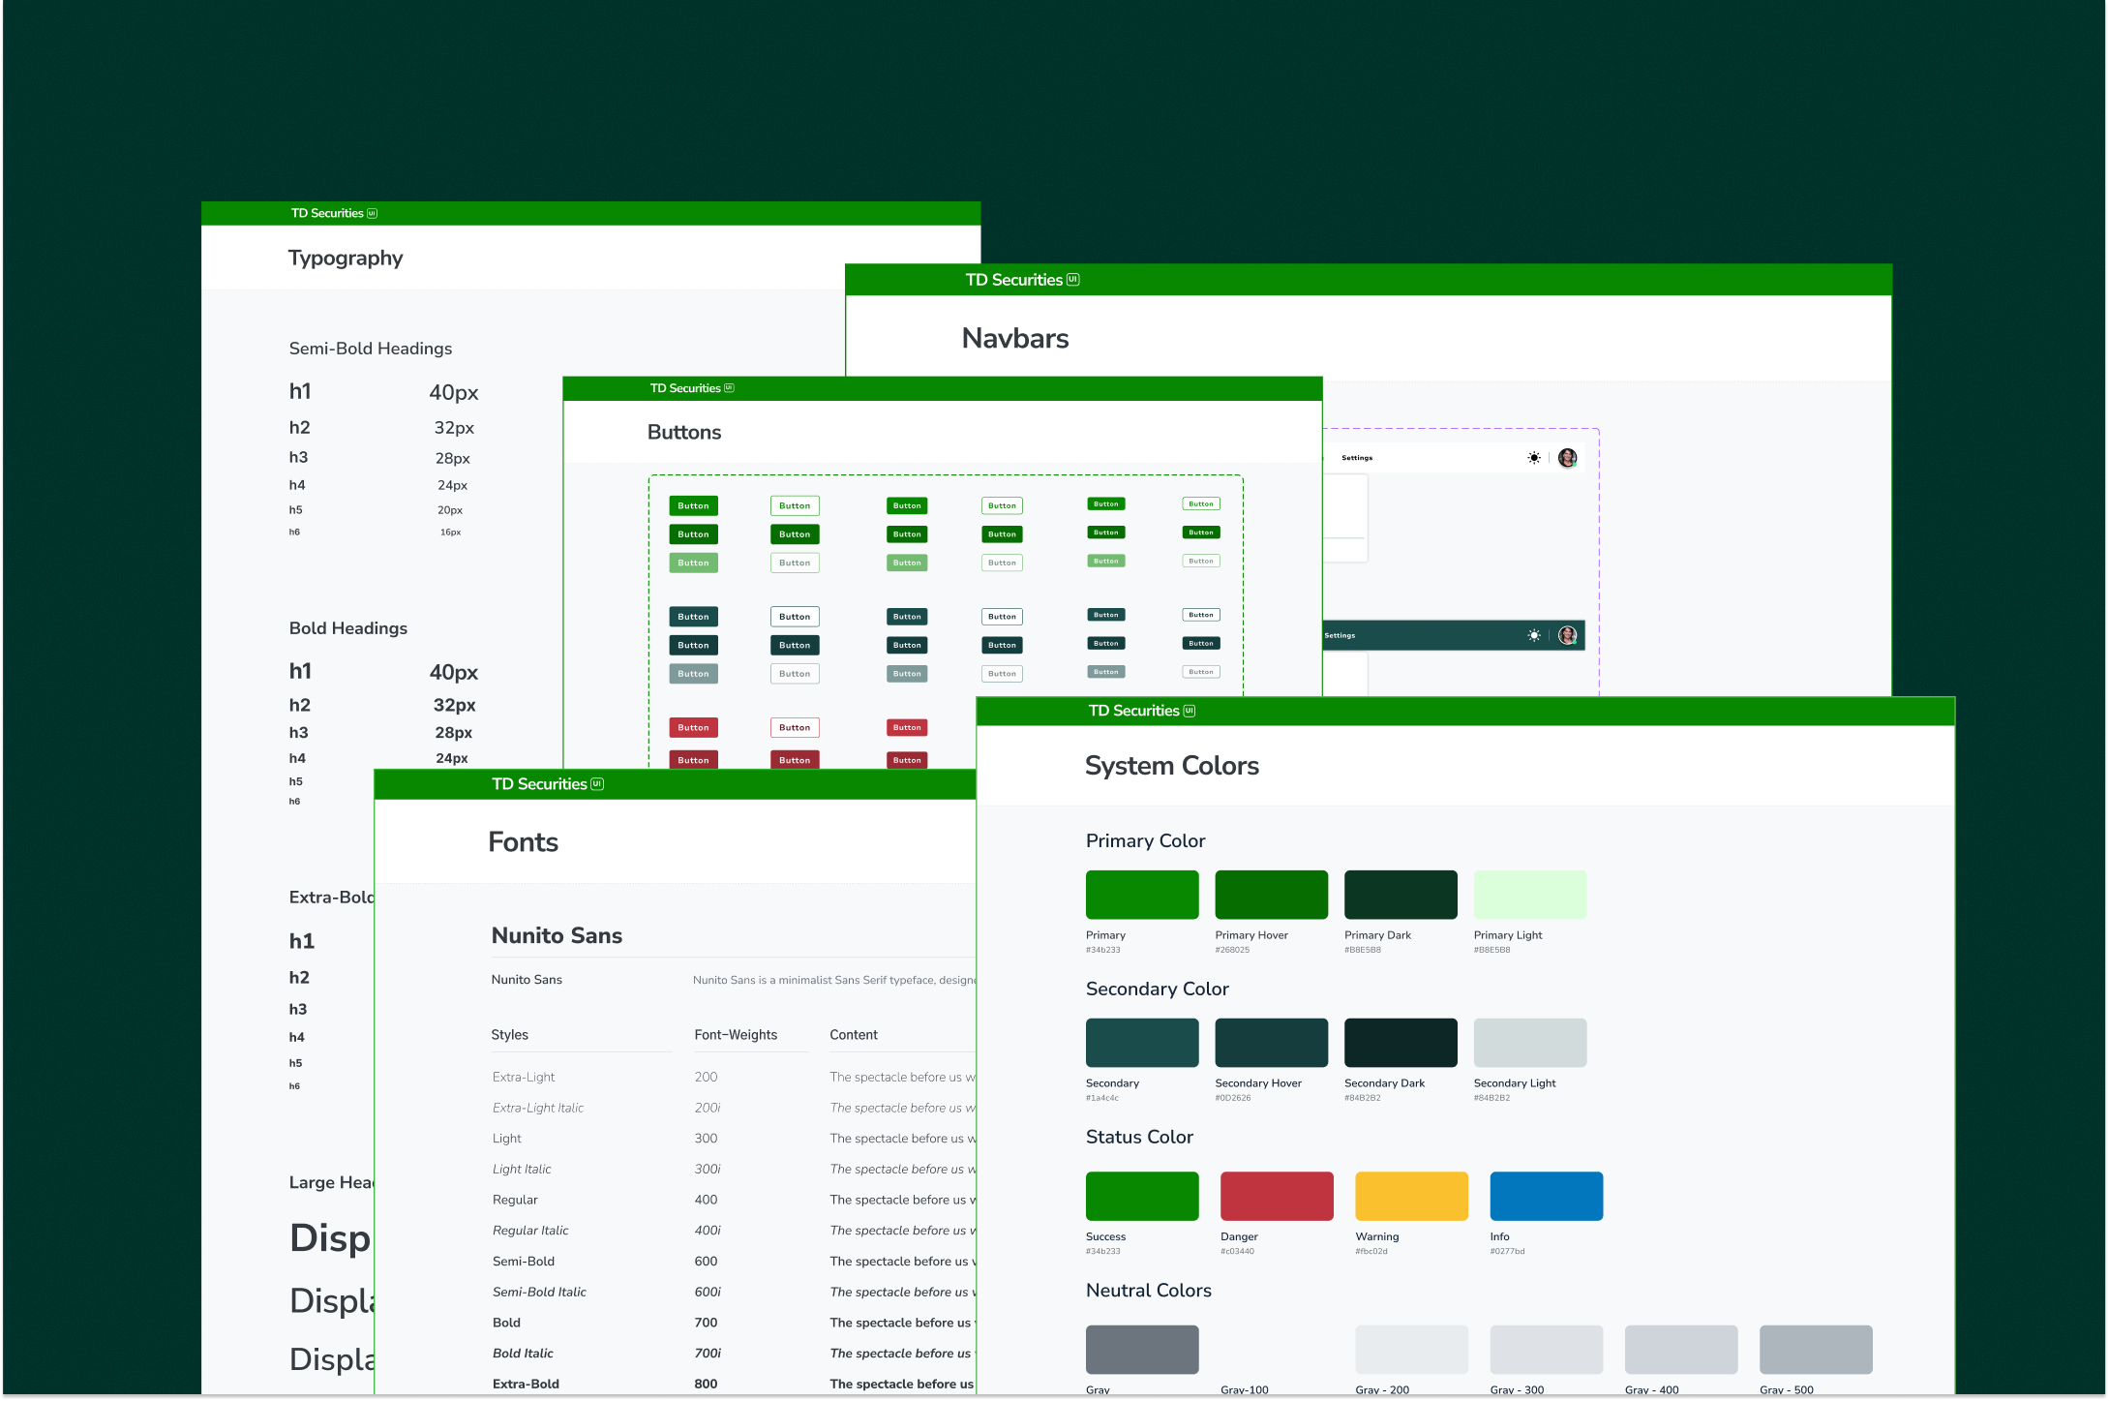Click the profile avatar in the dark navbar
Screen dimensions: 2109x1401
[x=1567, y=636]
